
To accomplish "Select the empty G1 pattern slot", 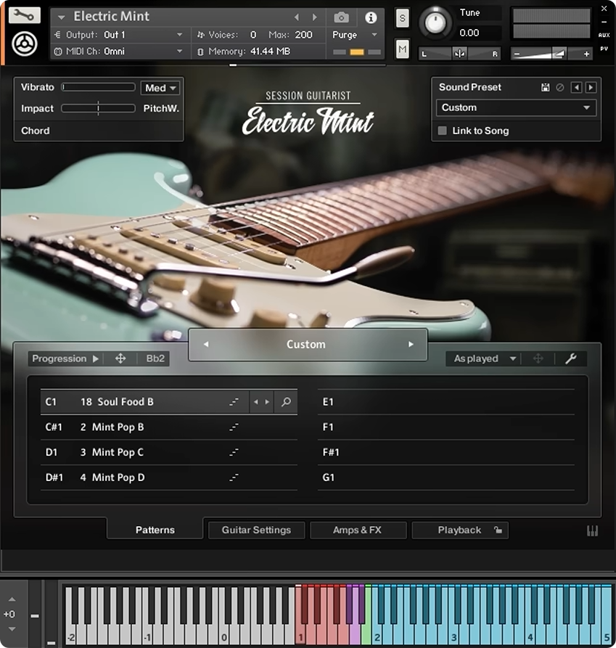I will [445, 477].
